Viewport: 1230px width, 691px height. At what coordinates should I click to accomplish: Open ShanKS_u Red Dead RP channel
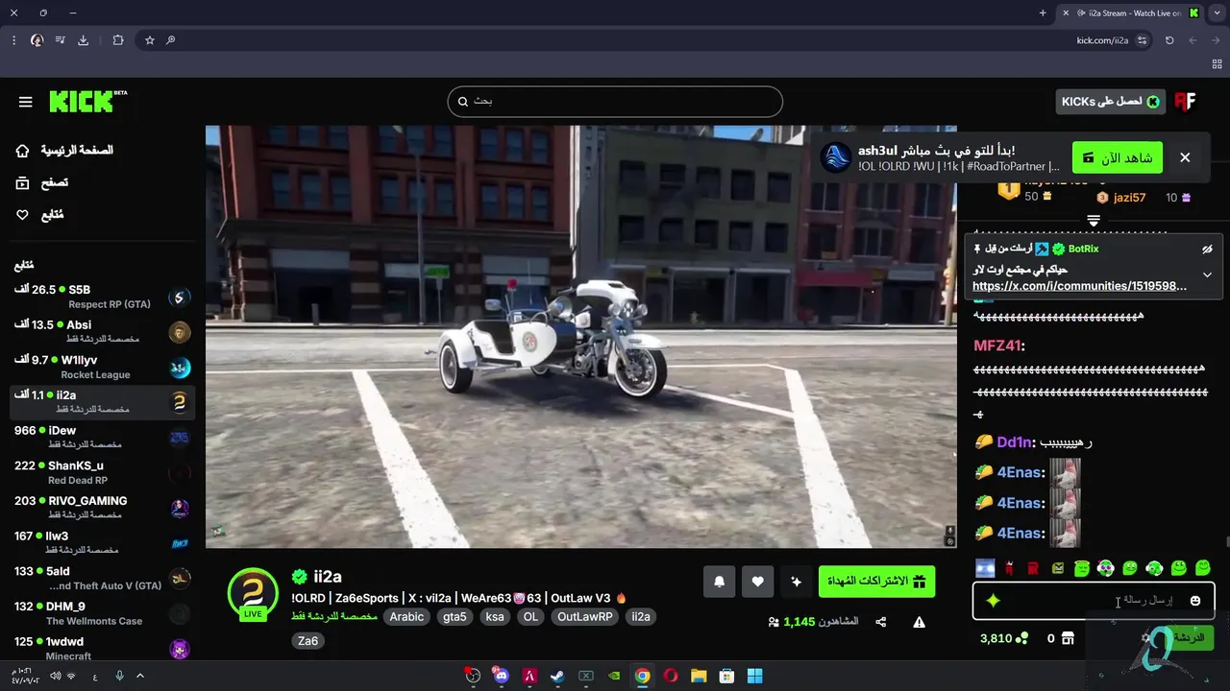pos(102,472)
